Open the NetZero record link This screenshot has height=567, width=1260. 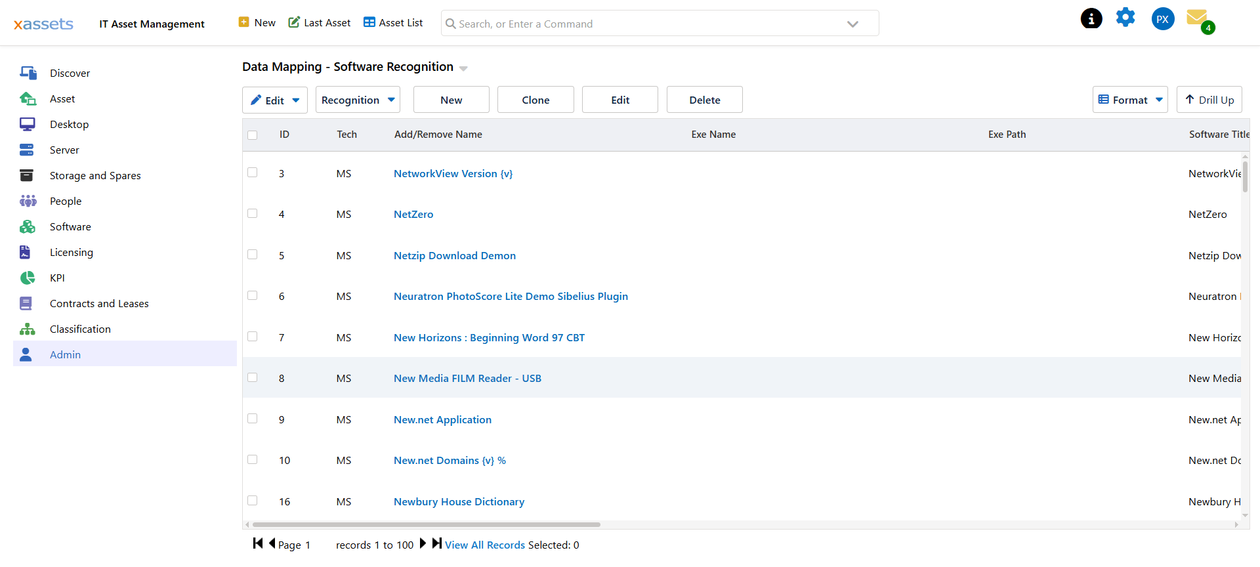point(413,214)
